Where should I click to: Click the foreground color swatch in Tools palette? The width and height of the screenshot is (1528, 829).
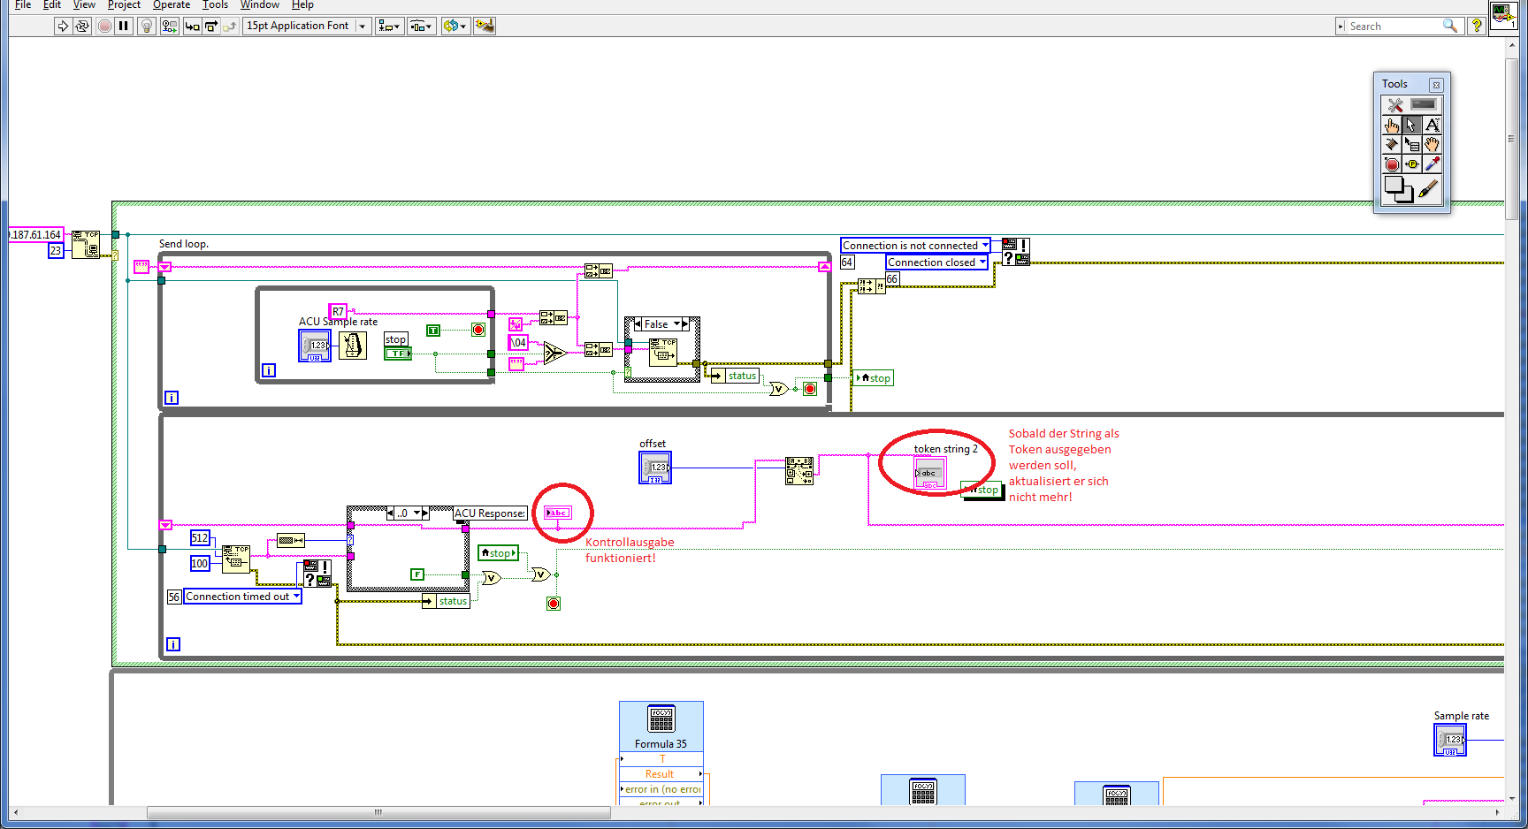pos(1394,186)
